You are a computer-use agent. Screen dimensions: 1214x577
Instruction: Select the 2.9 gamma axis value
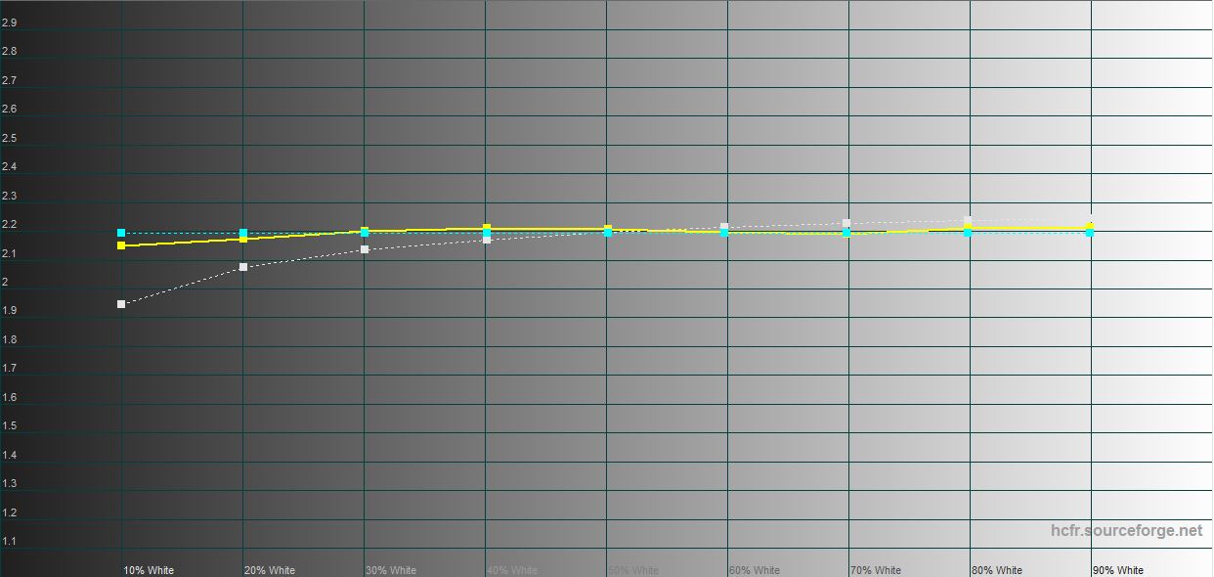(9, 22)
